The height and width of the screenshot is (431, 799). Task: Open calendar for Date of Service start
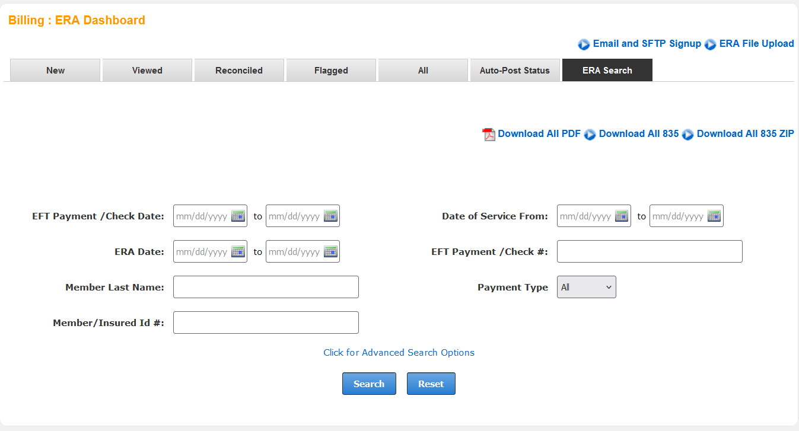(x=622, y=216)
